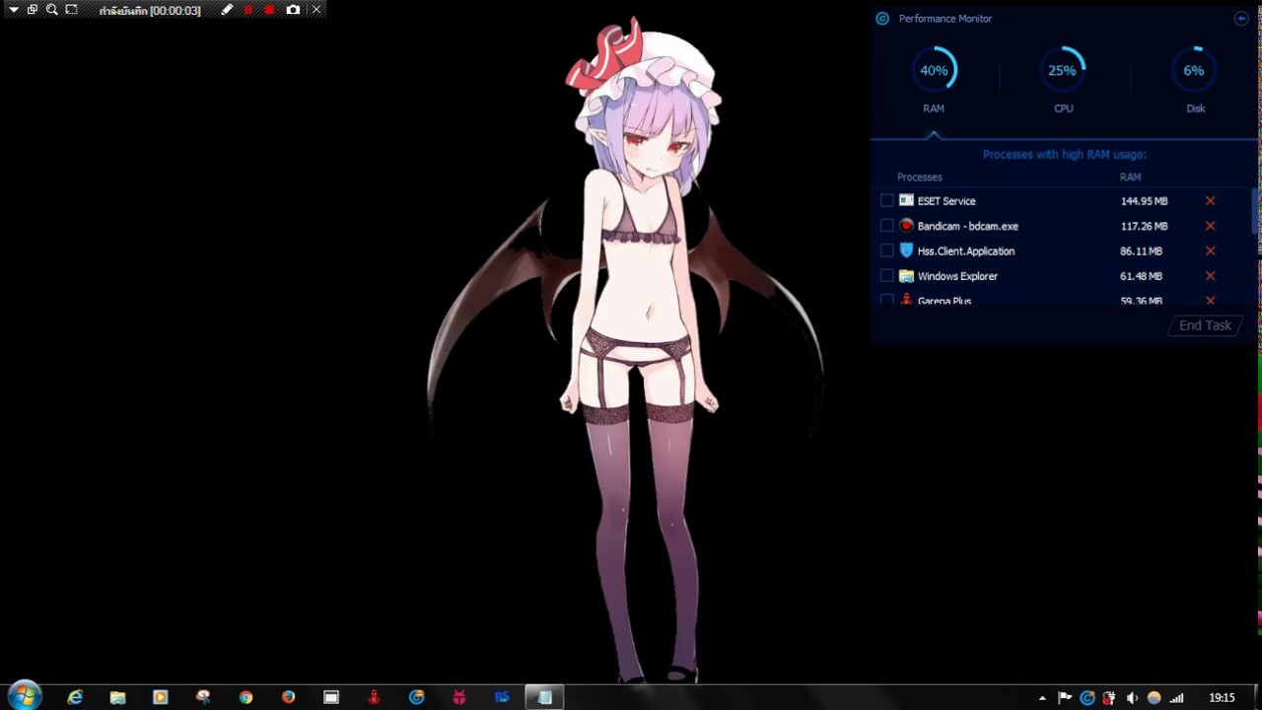Open the pink bug icon in the taskbar
This screenshot has height=710, width=1262.
tap(459, 697)
